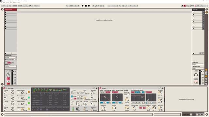
Task: Open the View menu
Action: [11, 3]
